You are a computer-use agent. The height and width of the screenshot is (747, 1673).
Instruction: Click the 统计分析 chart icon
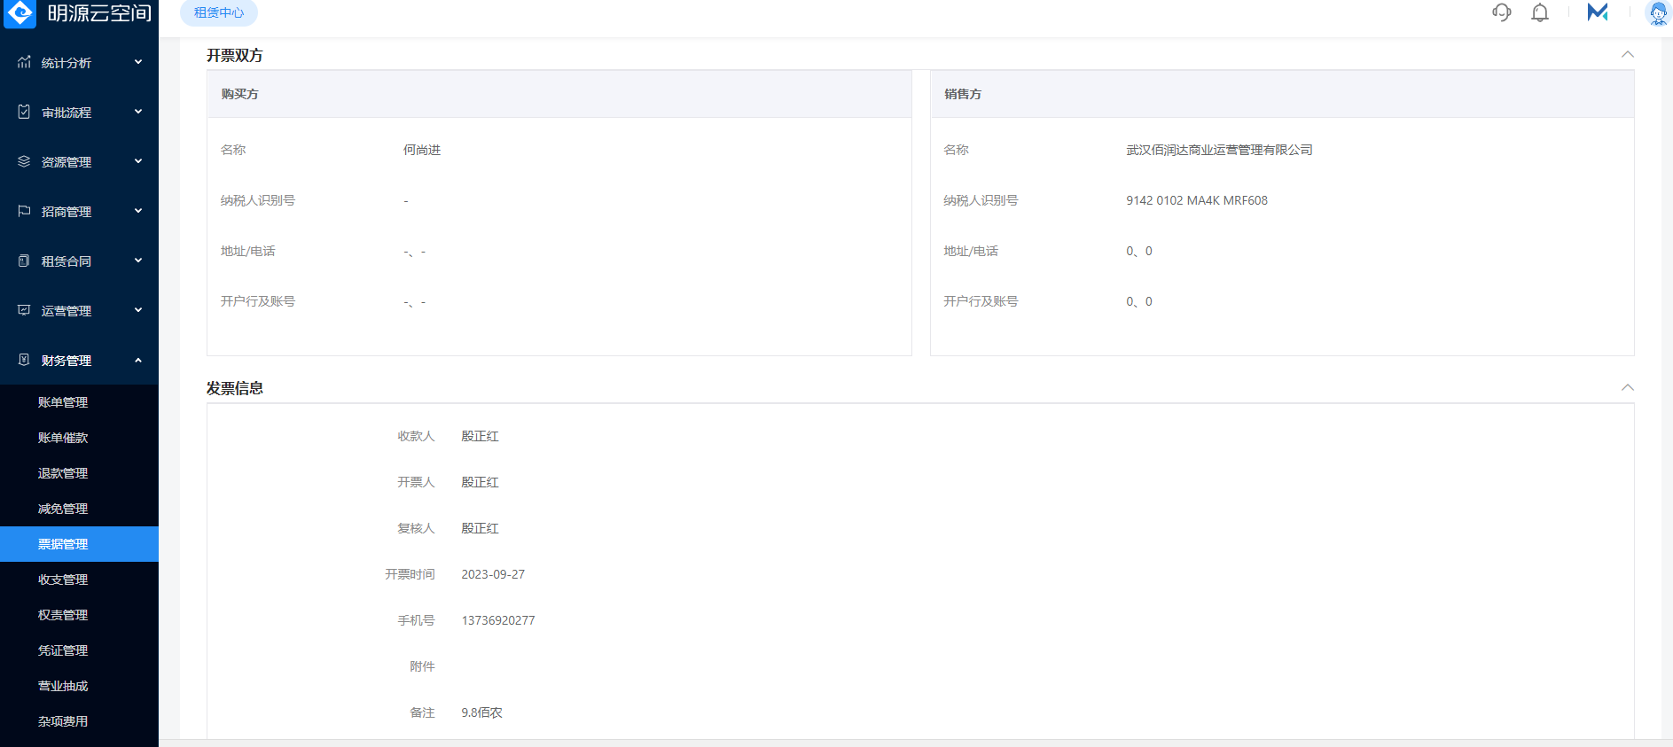[24, 62]
